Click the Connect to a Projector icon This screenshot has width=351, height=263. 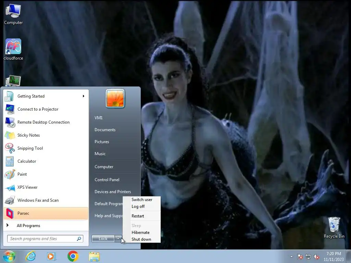pyautogui.click(x=10, y=109)
